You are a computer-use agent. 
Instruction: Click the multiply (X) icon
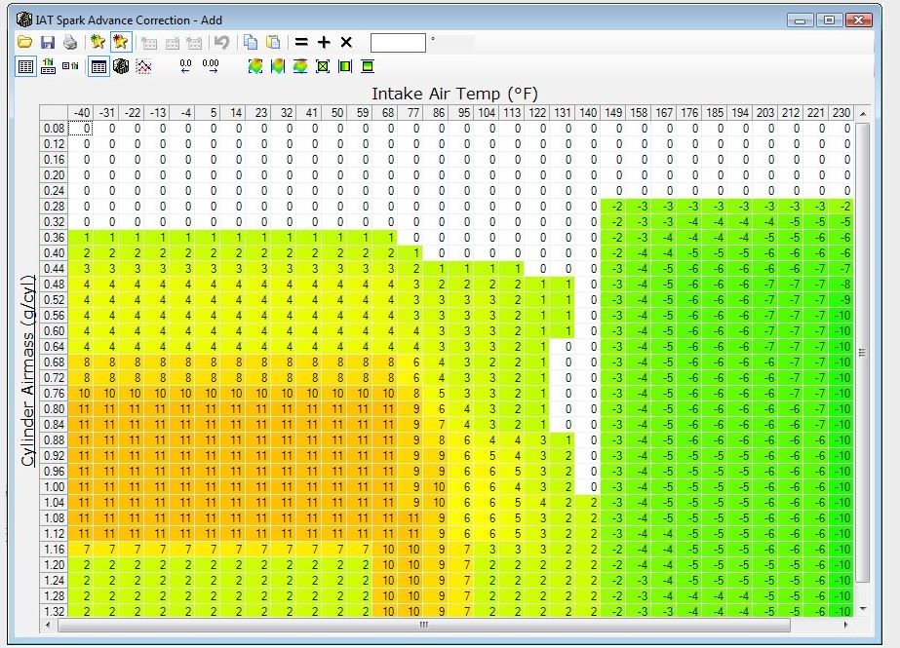pyautogui.click(x=346, y=42)
